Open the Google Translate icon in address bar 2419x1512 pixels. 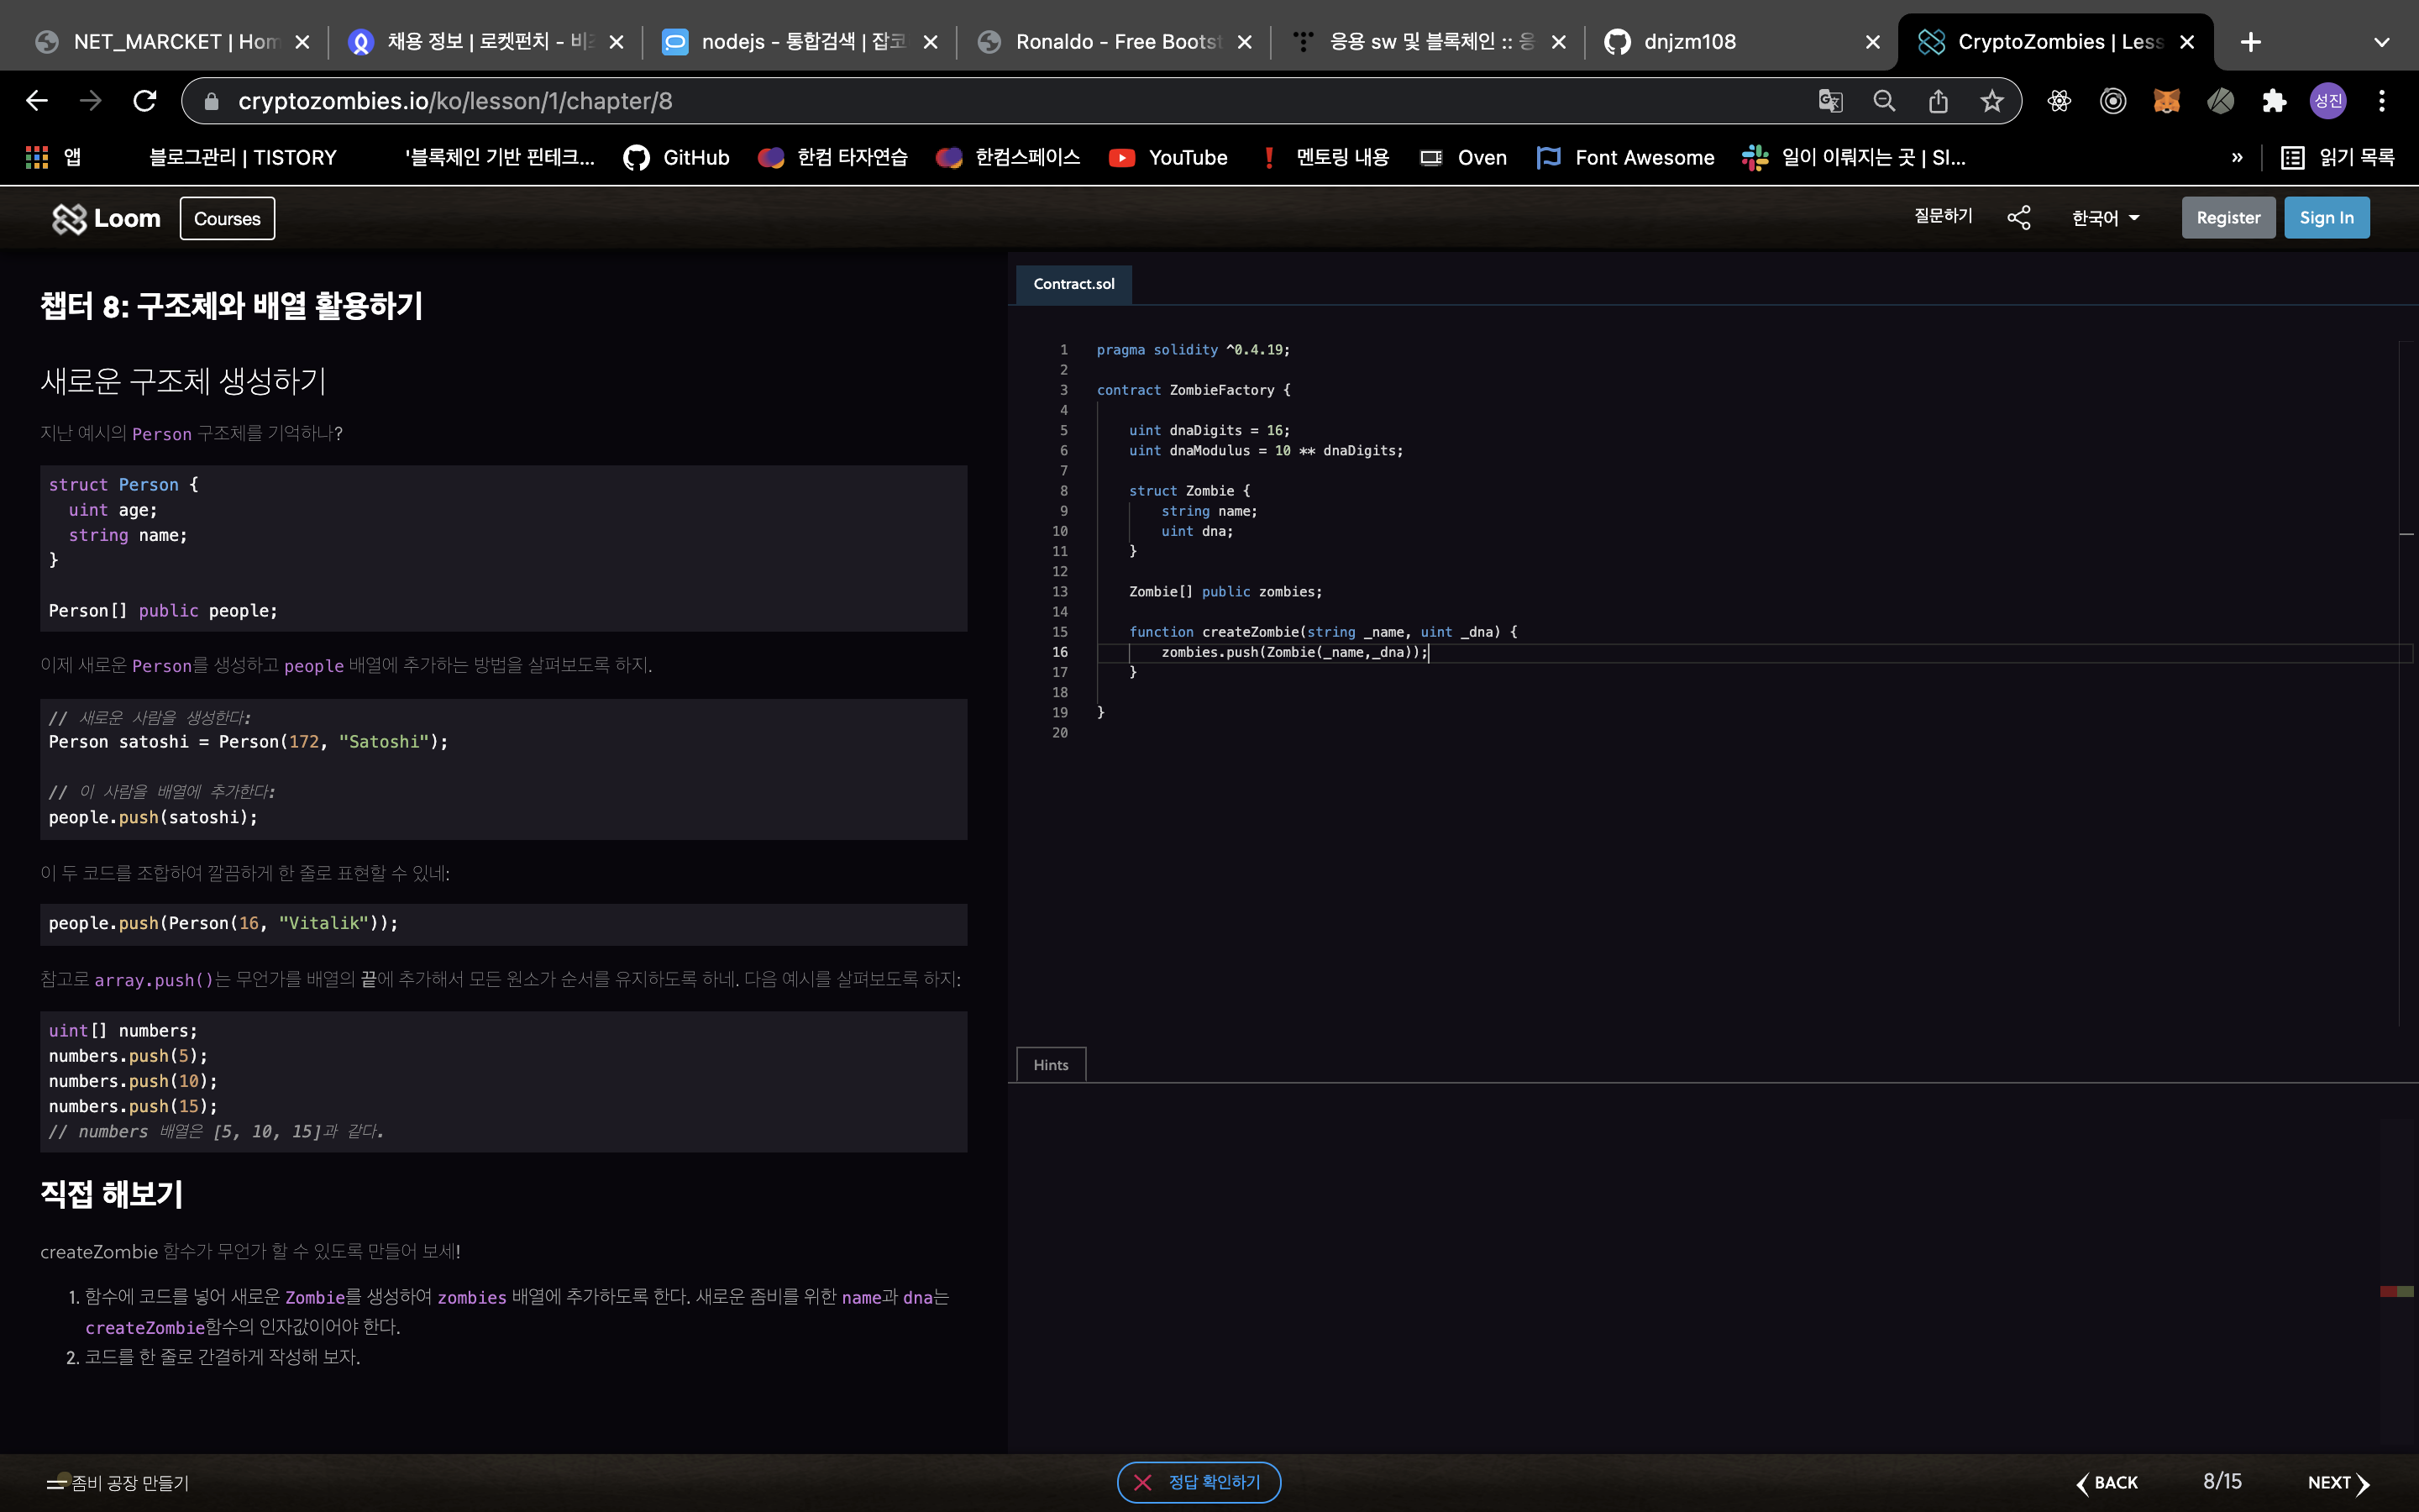point(1829,101)
